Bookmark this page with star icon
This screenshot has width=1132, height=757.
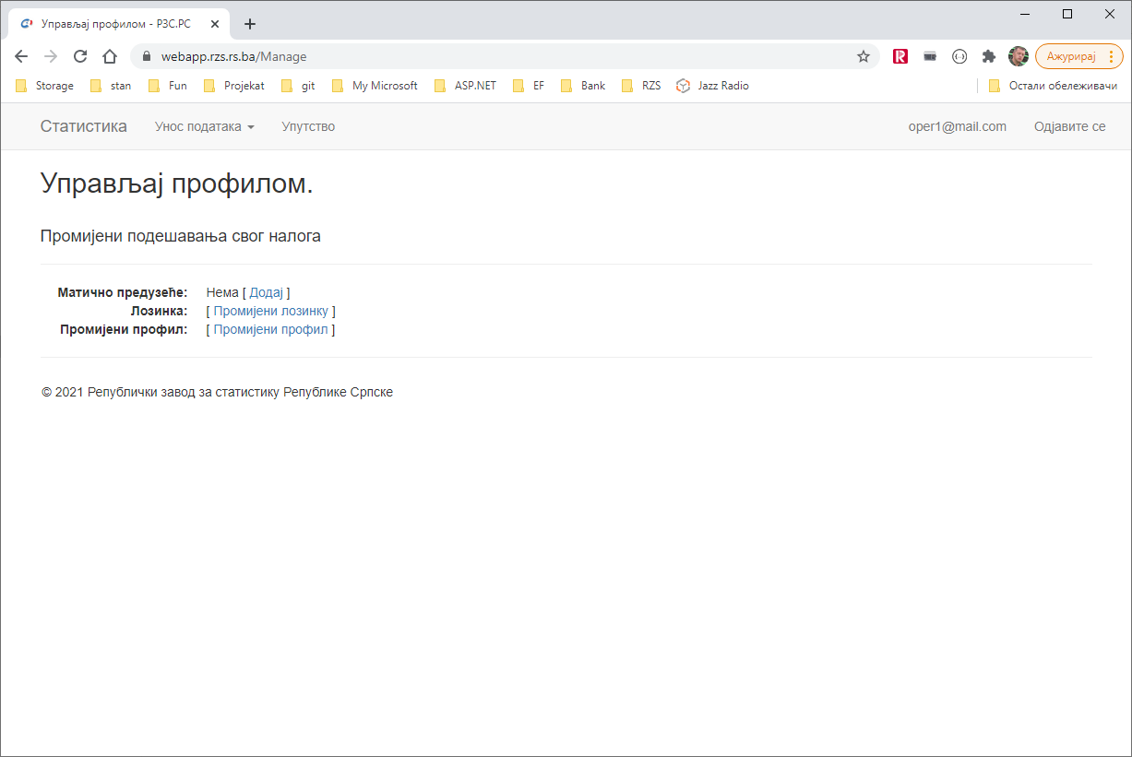864,56
